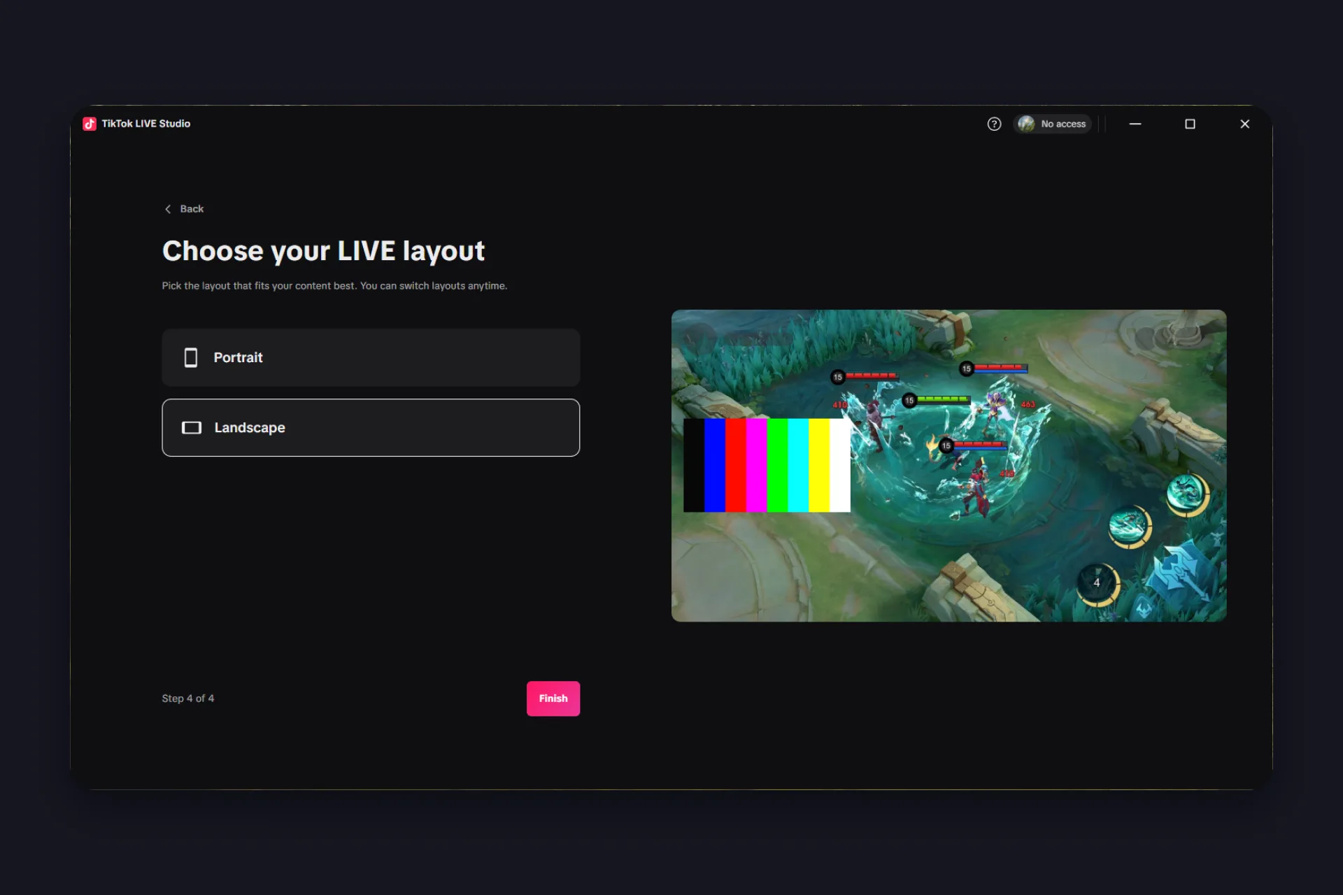Image resolution: width=1343 pixels, height=895 pixels.
Task: Maximize the TikTok LIVE Studio window
Action: [x=1190, y=124]
